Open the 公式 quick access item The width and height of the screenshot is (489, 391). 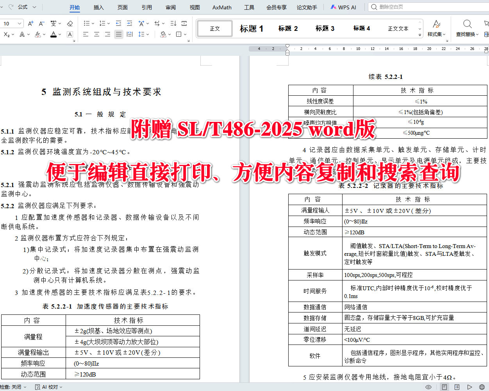23,7
